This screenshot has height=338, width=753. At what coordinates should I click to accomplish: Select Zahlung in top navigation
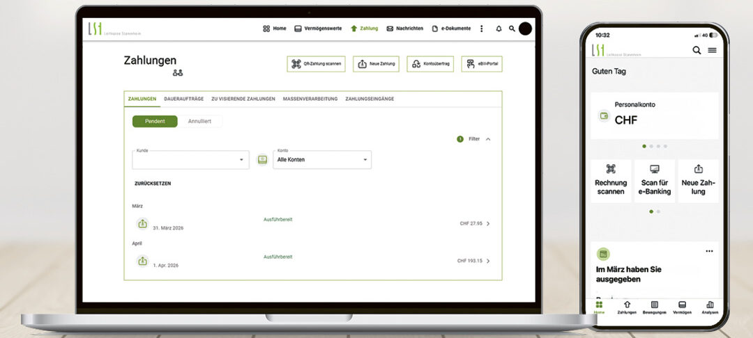coord(364,29)
